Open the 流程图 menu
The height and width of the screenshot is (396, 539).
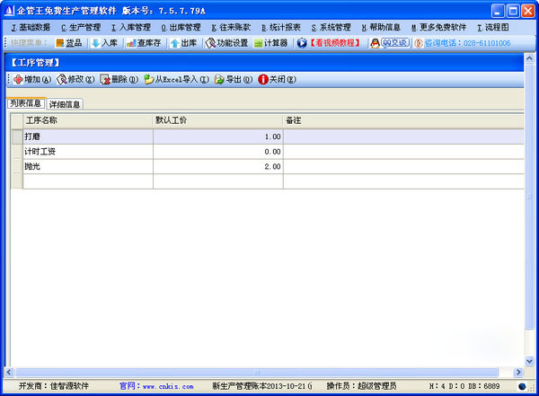point(493,28)
